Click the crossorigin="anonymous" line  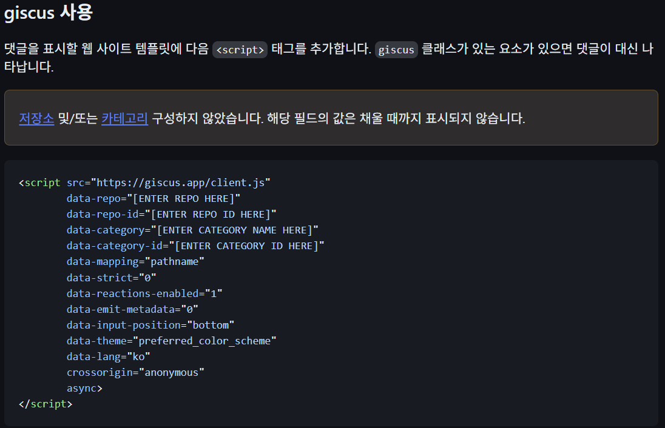pyautogui.click(x=135, y=372)
